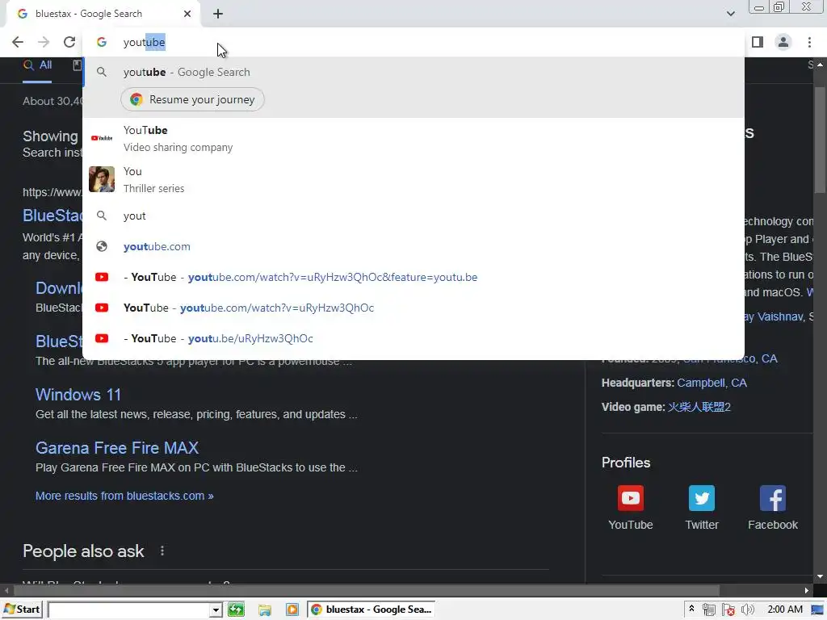
Task: Open the video game link 火柴人联盟2
Action: pyautogui.click(x=699, y=407)
